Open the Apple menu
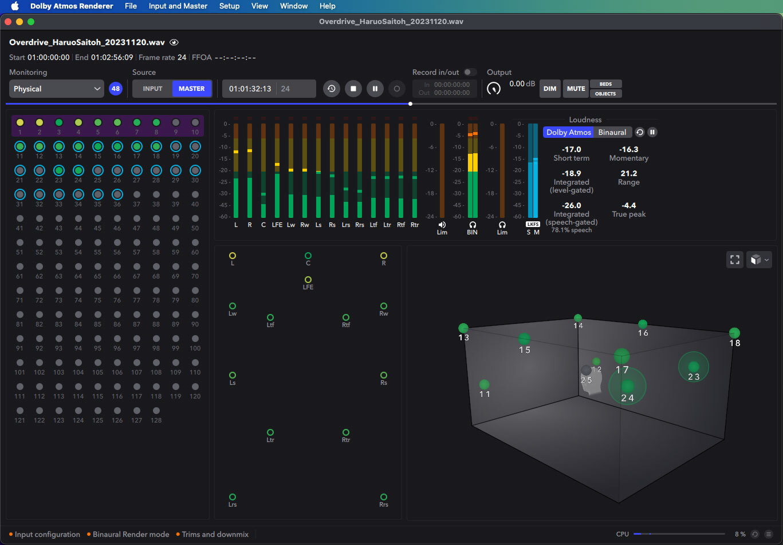Viewport: 783px width, 545px height. pos(15,6)
